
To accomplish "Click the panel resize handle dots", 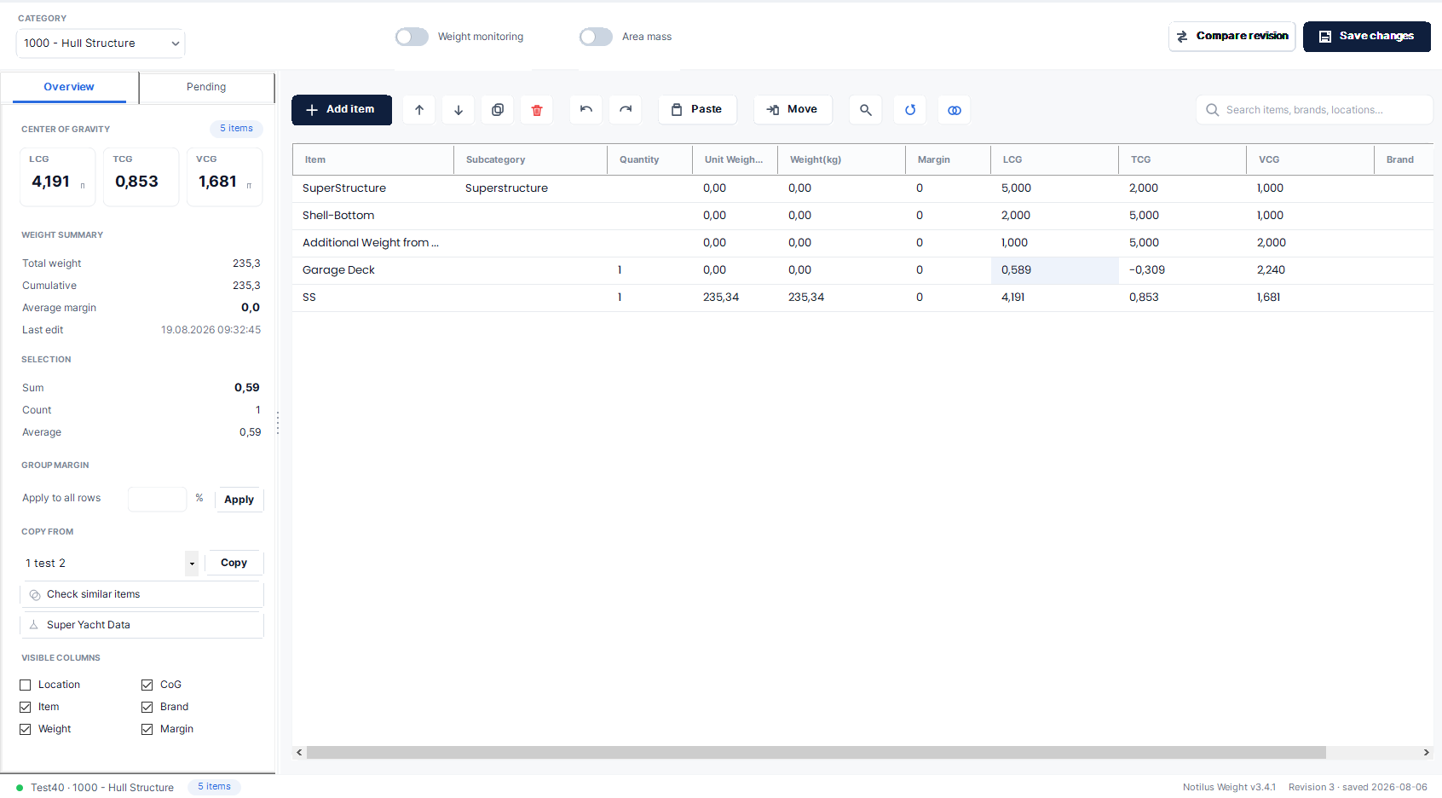I will coord(278,422).
